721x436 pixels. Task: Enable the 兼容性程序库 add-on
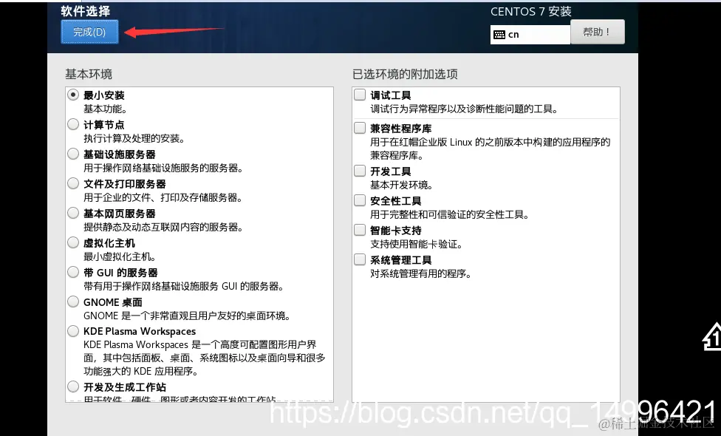pyautogui.click(x=360, y=127)
